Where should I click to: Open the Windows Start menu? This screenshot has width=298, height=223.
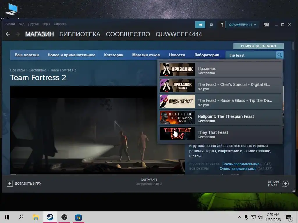tap(7, 217)
